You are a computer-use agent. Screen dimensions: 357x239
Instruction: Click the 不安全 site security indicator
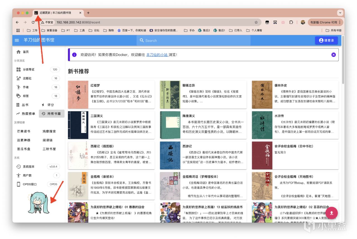[x=47, y=22]
